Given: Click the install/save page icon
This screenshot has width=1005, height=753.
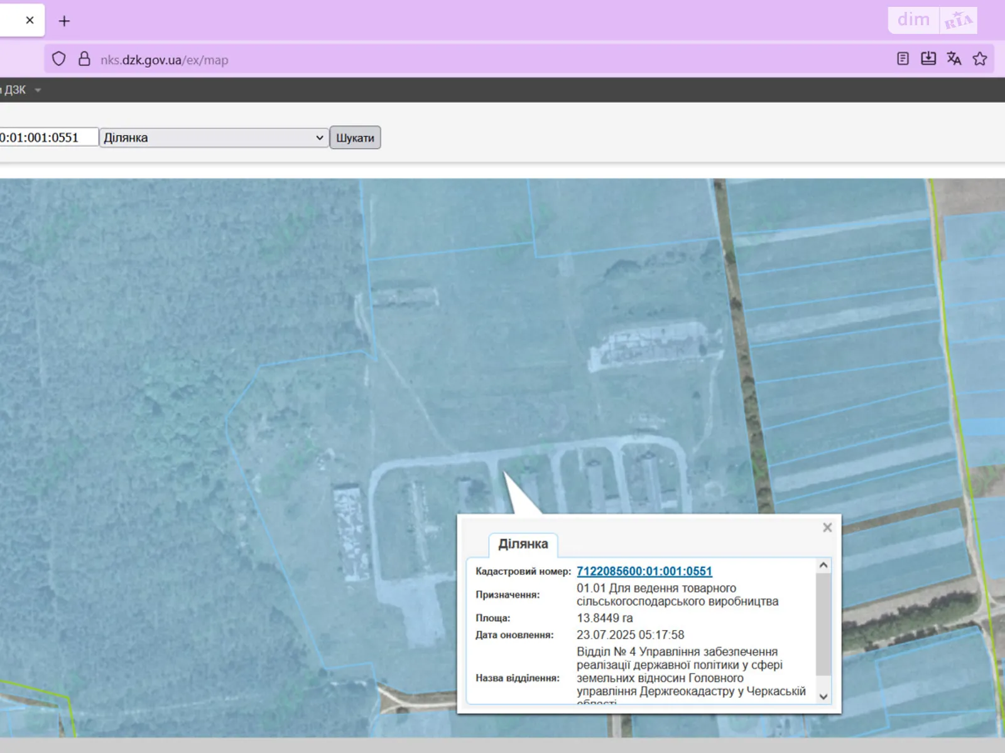Looking at the screenshot, I should [x=928, y=59].
